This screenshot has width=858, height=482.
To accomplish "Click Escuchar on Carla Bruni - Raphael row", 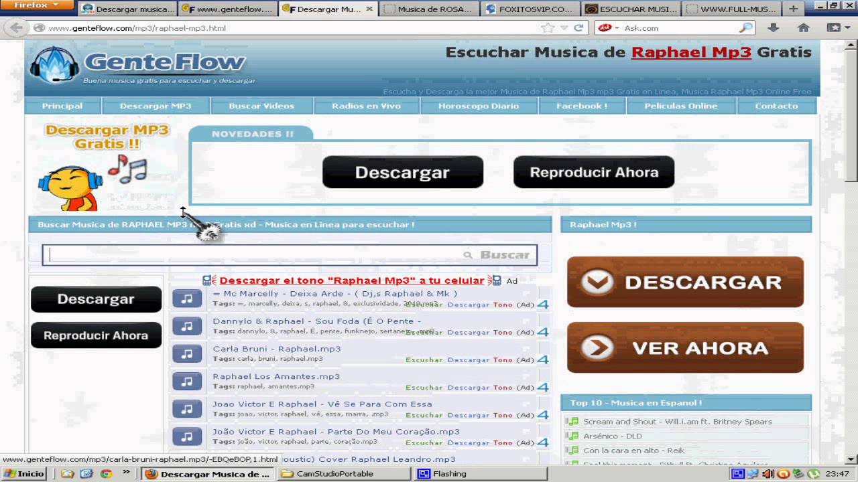I will [424, 360].
